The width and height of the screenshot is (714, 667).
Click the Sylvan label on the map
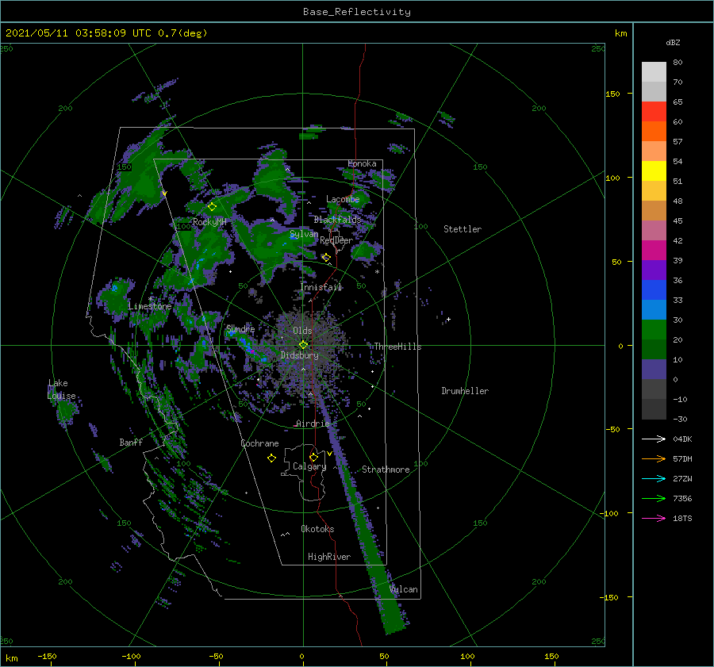pyautogui.click(x=304, y=234)
